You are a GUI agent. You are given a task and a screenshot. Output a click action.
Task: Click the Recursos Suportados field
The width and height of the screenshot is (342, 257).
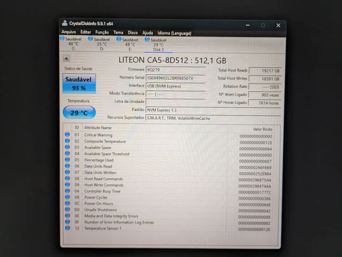tap(213, 118)
